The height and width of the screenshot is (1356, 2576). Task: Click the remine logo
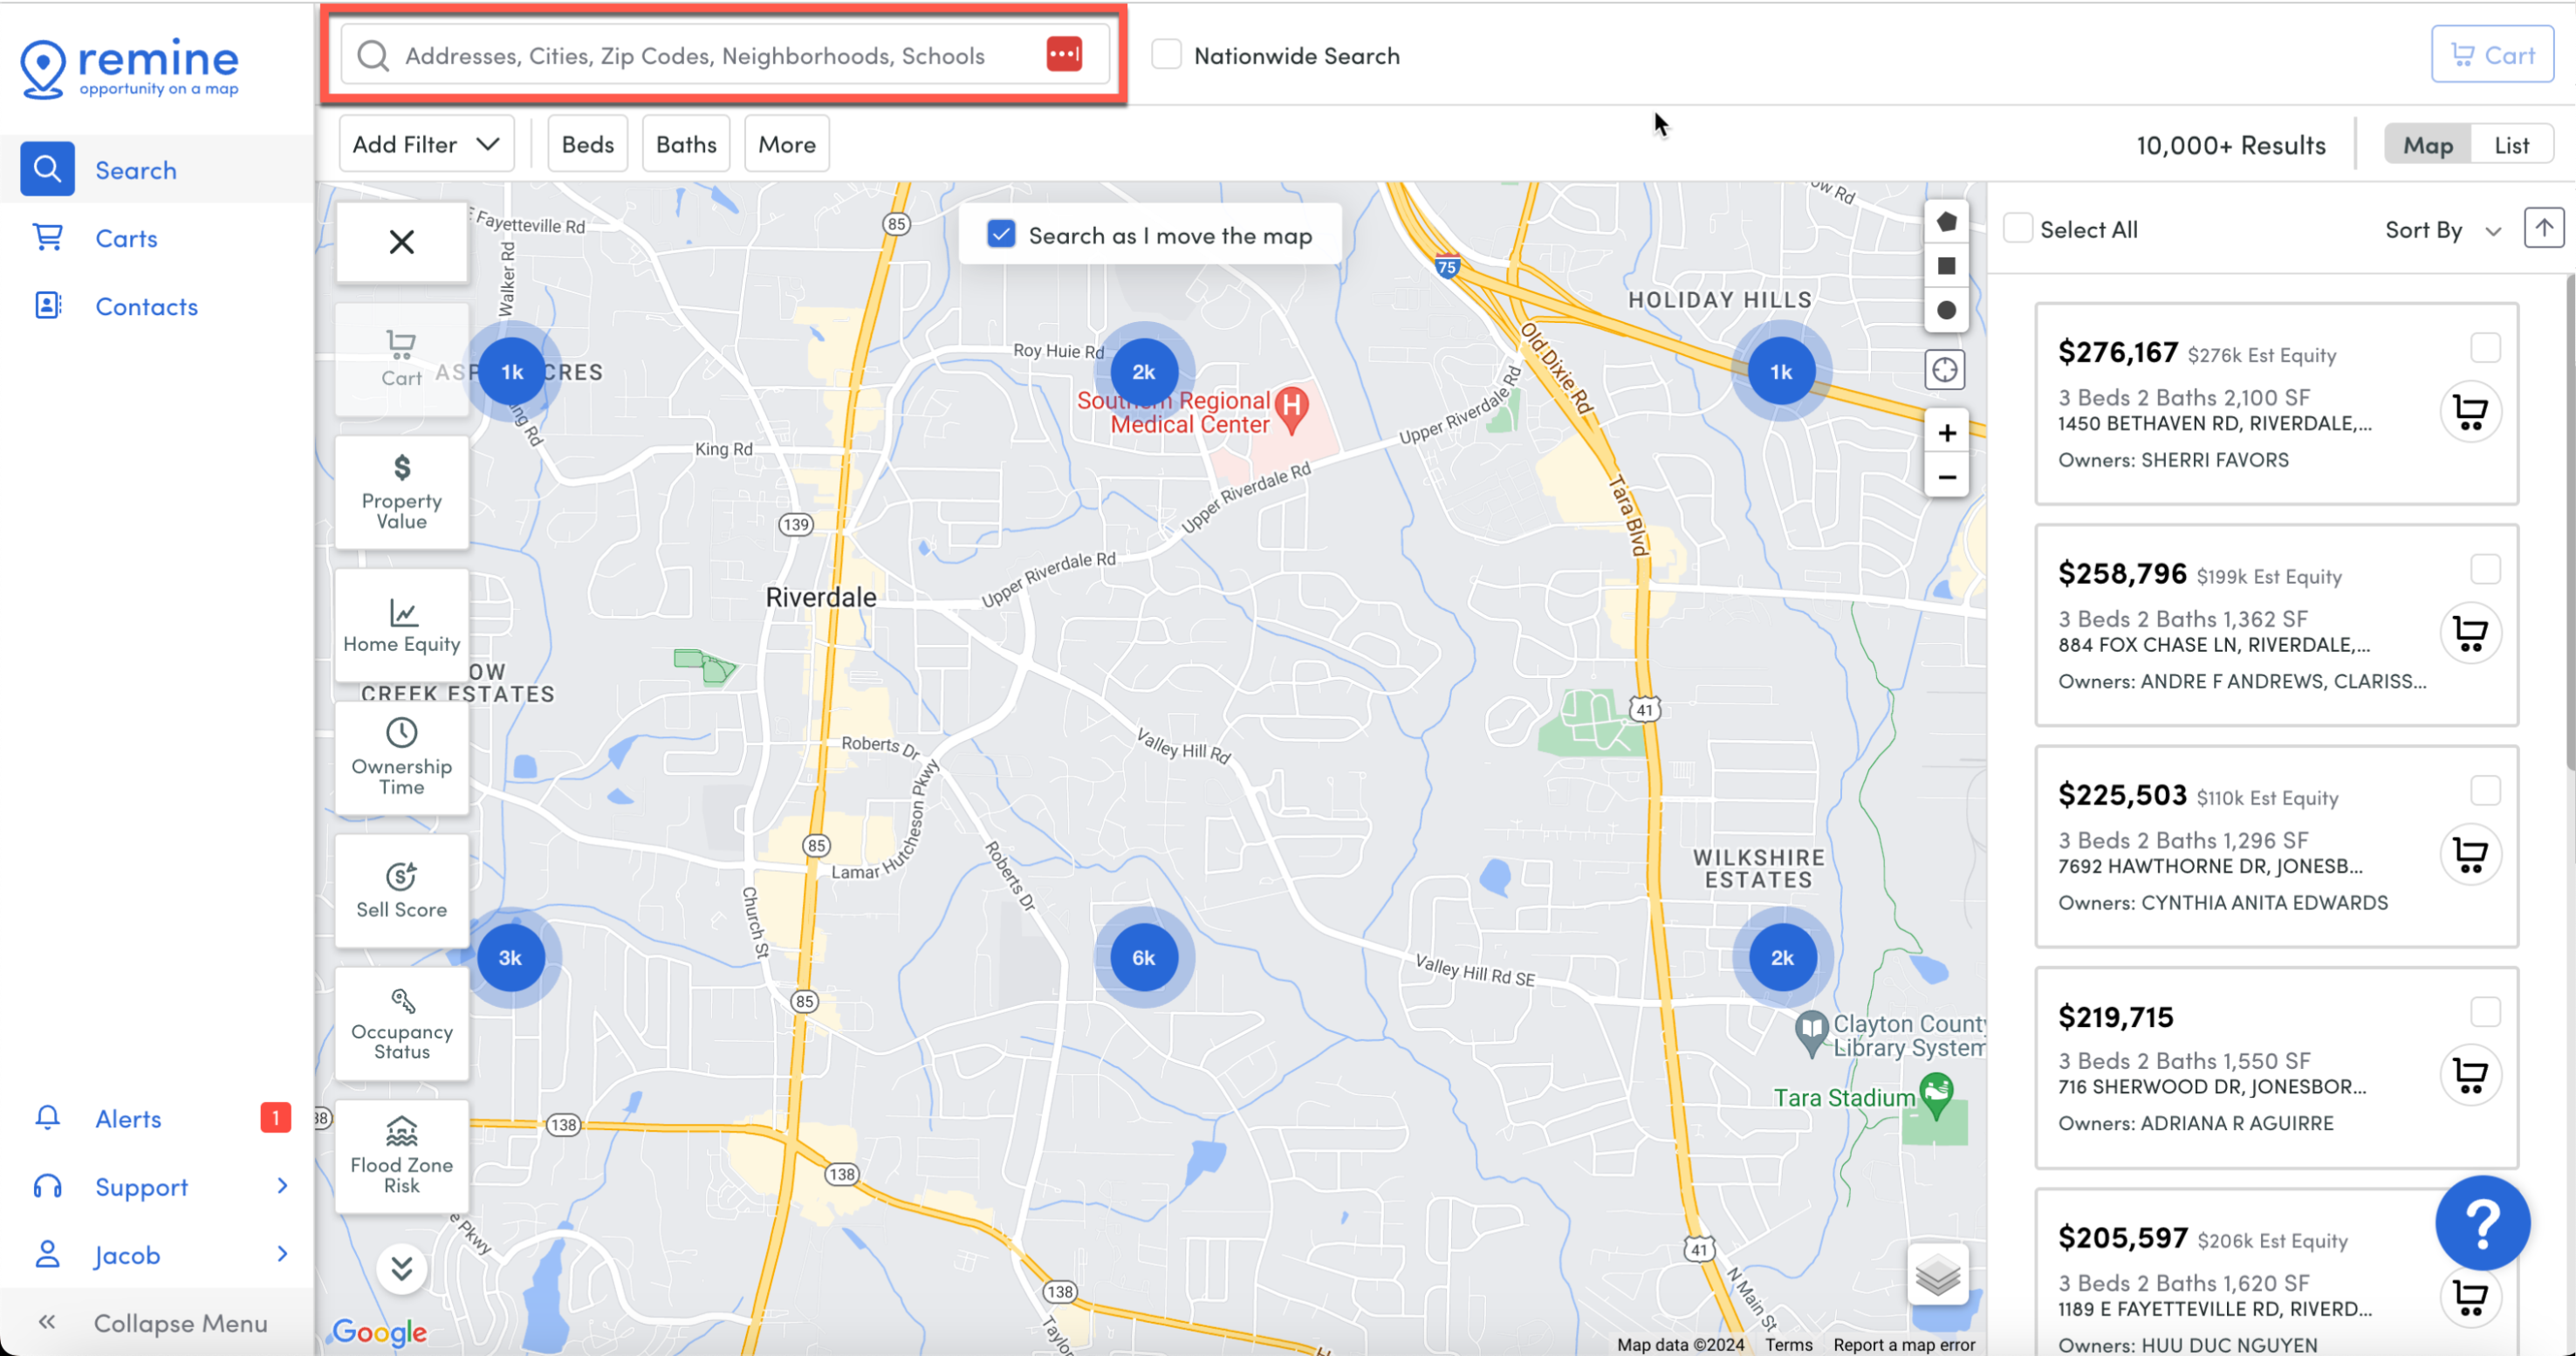[x=129, y=68]
